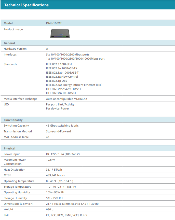The width and height of the screenshot is (175, 220).
Task: Click the Functionality section heading
Action: (x=13, y=120)
